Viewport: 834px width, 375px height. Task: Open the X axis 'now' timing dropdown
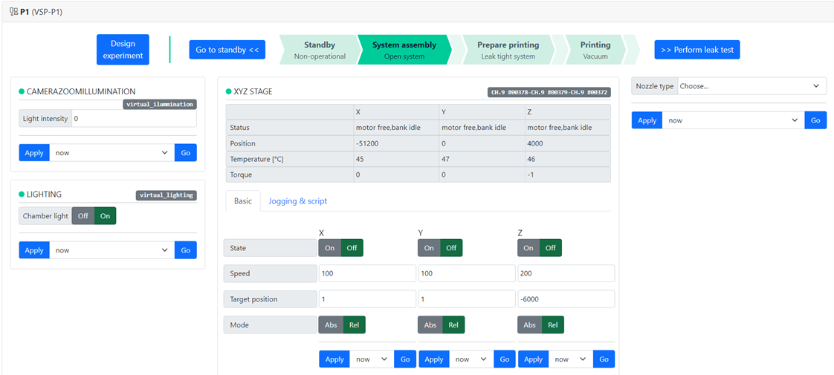372,359
